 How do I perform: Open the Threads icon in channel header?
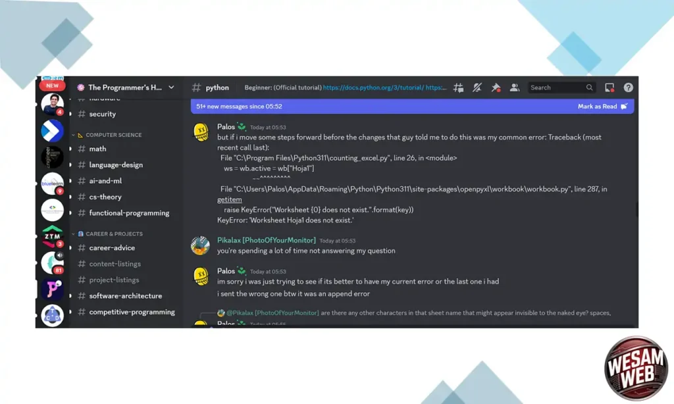pos(459,88)
